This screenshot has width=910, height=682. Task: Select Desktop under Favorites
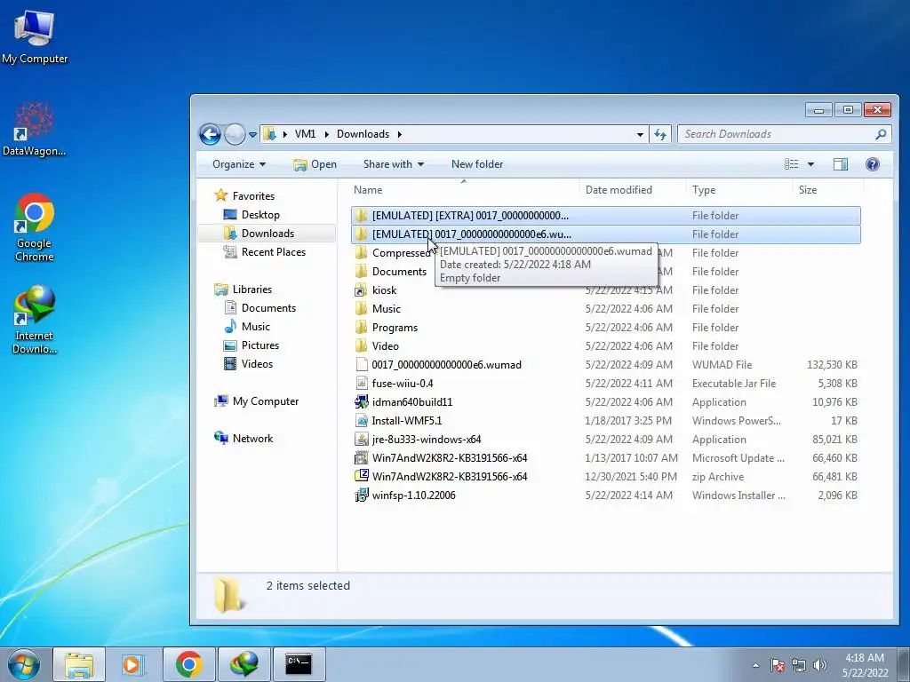[251, 215]
